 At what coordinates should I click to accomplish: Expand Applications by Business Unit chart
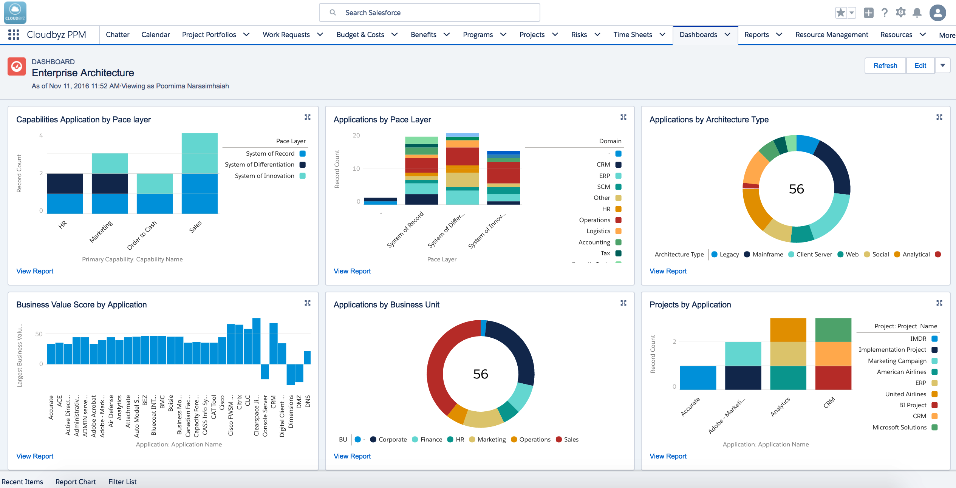pos(623,303)
